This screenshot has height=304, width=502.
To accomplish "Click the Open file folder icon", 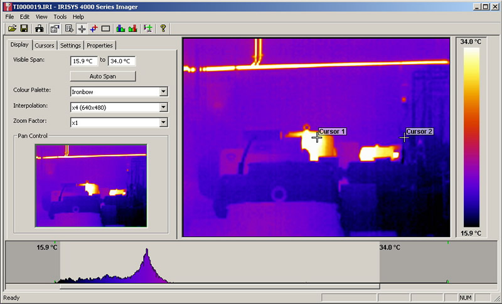I will (x=12, y=28).
